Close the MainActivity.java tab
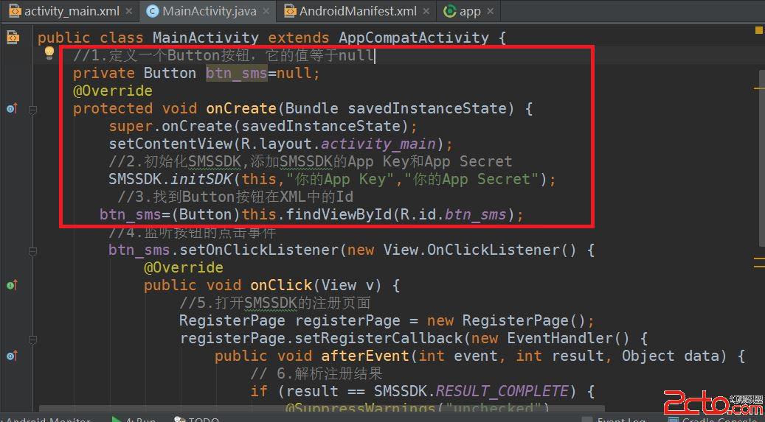The image size is (765, 422). (266, 11)
